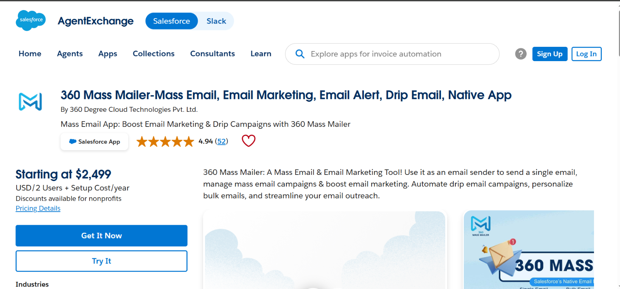The height and width of the screenshot is (289, 620).
Task: Click the 360 Mass Mailer app logo
Action: coord(30,101)
